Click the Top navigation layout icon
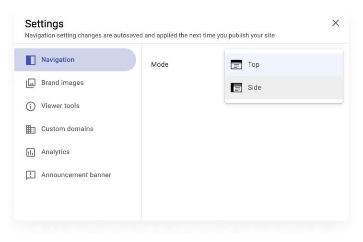The height and width of the screenshot is (242, 363). [x=236, y=65]
